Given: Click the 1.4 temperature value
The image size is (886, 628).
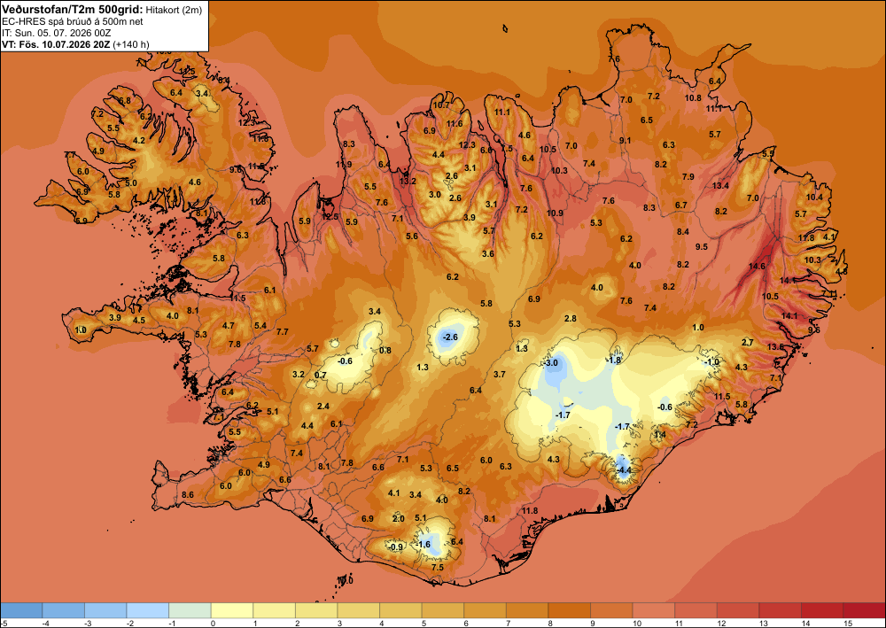Looking at the screenshot, I should click(x=660, y=434).
